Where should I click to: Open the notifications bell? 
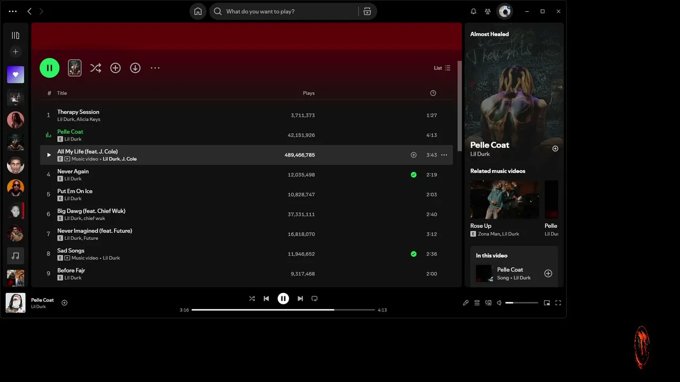pyautogui.click(x=473, y=11)
